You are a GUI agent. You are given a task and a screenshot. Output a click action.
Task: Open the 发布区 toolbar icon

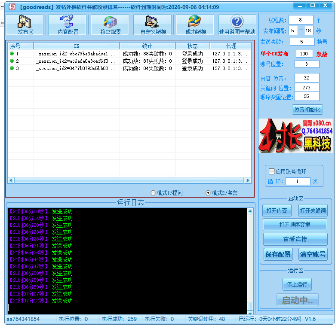pyautogui.click(x=25, y=25)
